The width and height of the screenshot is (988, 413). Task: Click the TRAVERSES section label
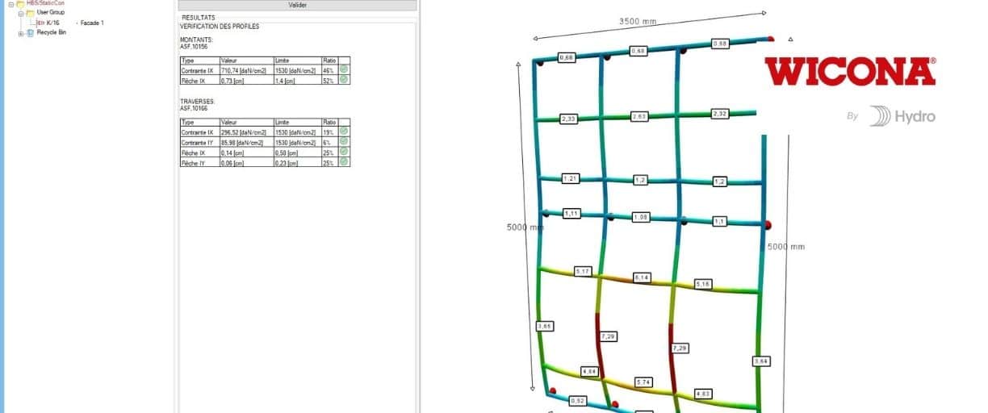click(x=196, y=101)
